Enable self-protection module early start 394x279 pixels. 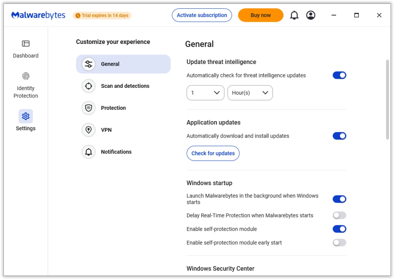point(339,242)
